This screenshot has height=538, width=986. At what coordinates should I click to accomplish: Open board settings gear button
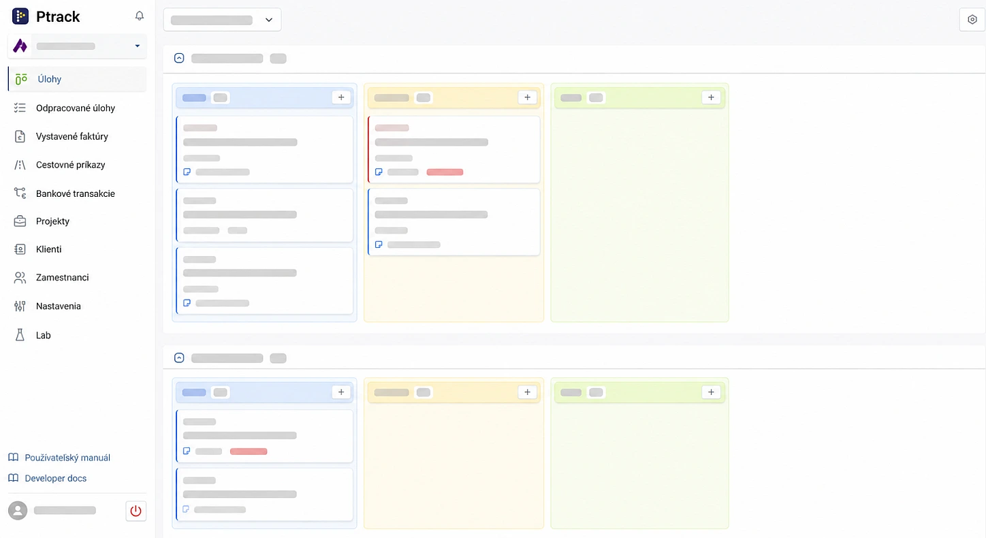[x=972, y=20]
